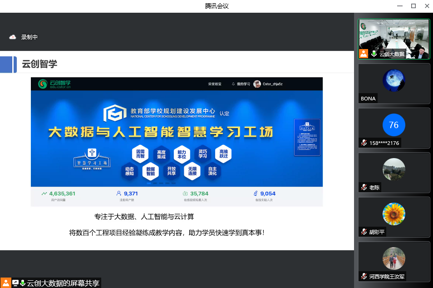433x288 pixels.
Task: Click the blue 76 avatar circle
Action: pos(394,125)
